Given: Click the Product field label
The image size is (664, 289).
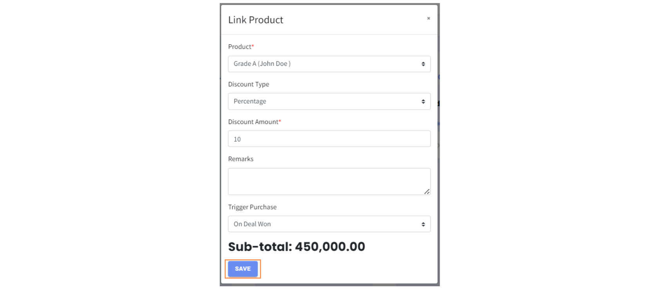Looking at the screenshot, I should pos(240,47).
